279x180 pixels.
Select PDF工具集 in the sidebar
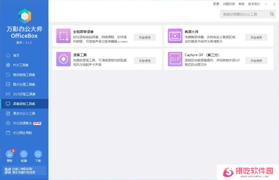[x=20, y=65]
